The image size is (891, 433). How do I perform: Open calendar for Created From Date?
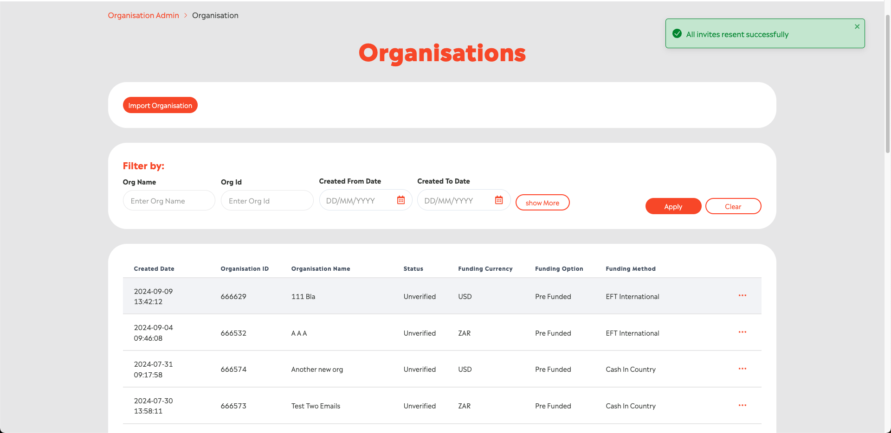401,200
